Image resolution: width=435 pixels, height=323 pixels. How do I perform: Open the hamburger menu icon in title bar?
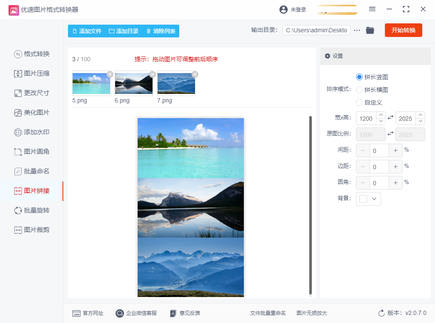(372, 9)
